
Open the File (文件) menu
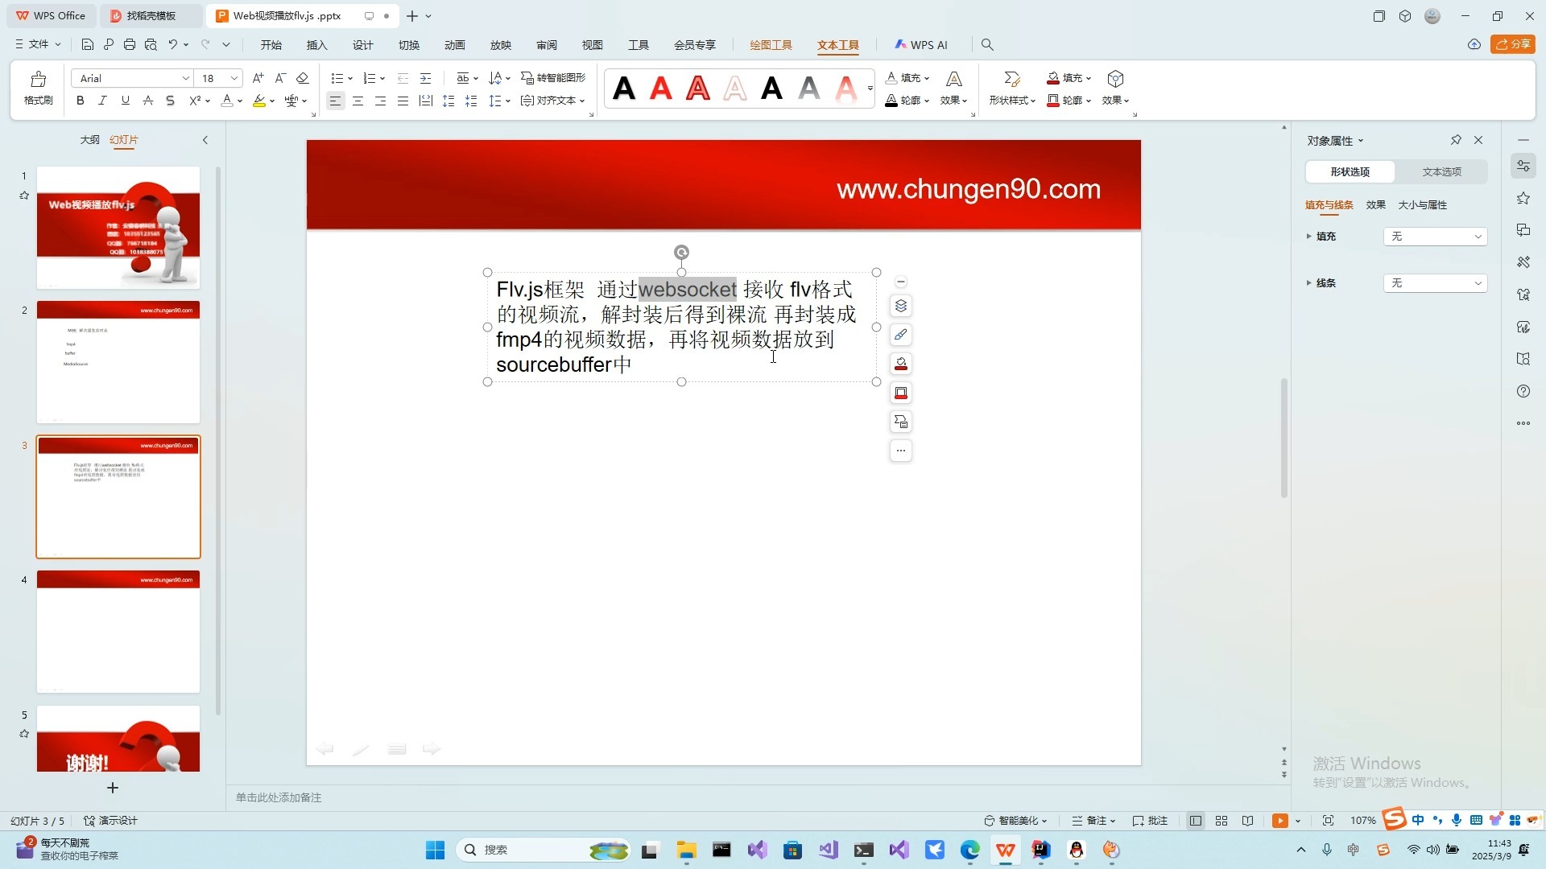38,44
